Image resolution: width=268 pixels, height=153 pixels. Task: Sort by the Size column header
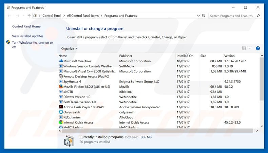tap(203, 56)
